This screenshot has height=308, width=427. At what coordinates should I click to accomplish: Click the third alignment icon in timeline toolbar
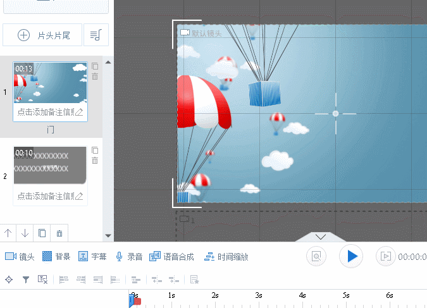pos(98,280)
